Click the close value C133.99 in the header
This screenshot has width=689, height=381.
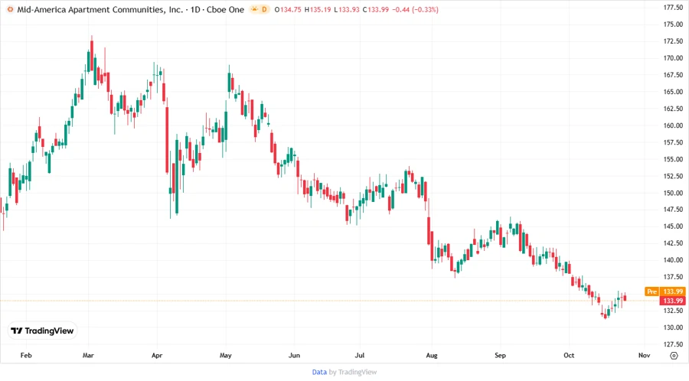[x=376, y=9]
